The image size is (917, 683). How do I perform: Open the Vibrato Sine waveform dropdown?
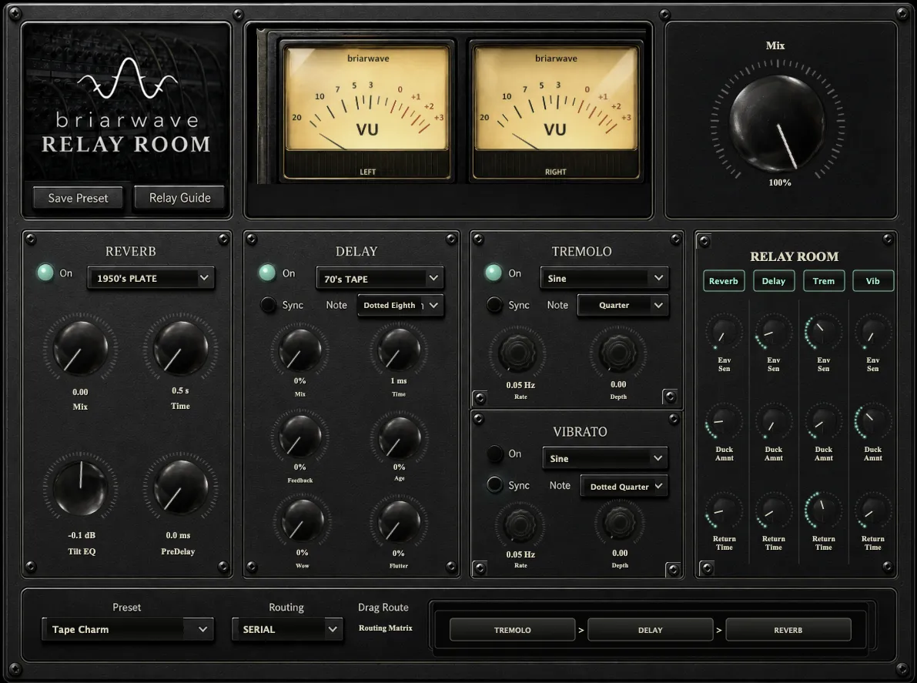pyautogui.click(x=605, y=458)
